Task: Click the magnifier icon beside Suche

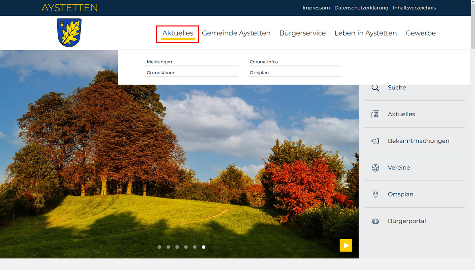Action: pos(375,88)
